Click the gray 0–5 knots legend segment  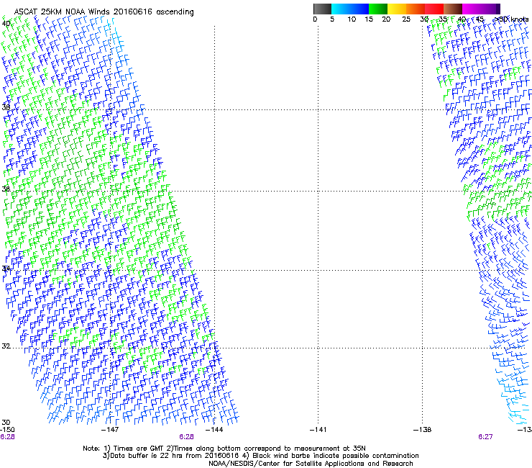pyautogui.click(x=322, y=9)
